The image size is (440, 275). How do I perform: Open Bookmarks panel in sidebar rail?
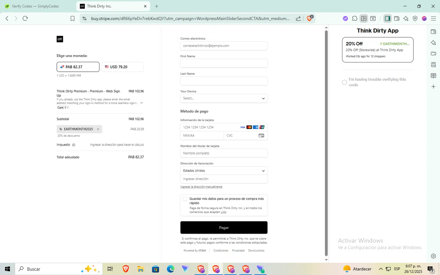[x=433, y=64]
